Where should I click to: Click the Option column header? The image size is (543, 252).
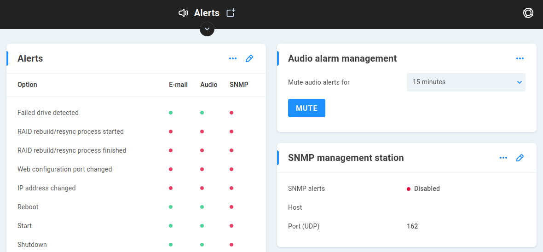click(27, 85)
